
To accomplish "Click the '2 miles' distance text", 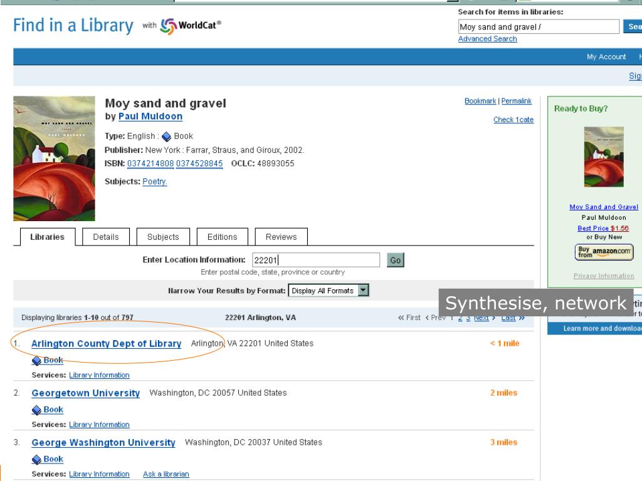I will click(x=504, y=393).
